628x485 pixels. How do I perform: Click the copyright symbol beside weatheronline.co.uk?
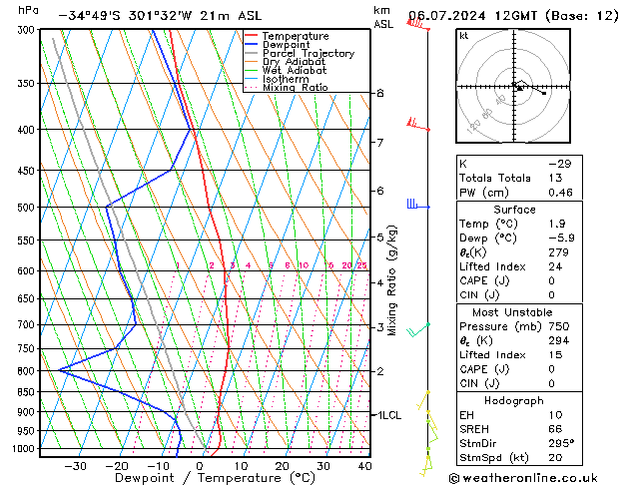454,477
